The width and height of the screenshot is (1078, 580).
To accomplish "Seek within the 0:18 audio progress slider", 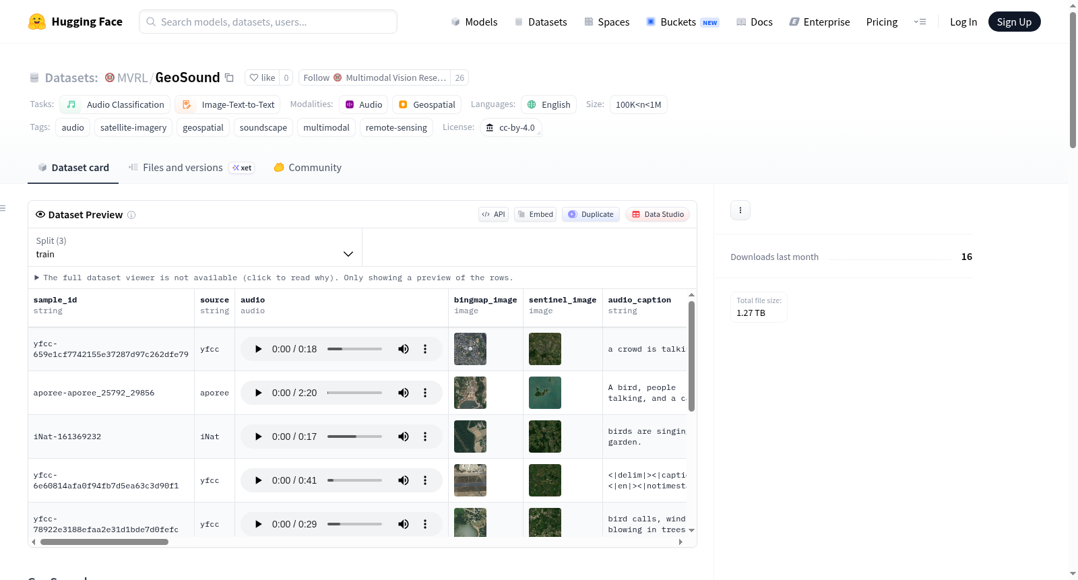I will tap(354, 349).
